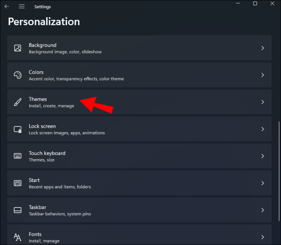Click the Touch keyboard icon
The image size is (281, 245).
18,156
